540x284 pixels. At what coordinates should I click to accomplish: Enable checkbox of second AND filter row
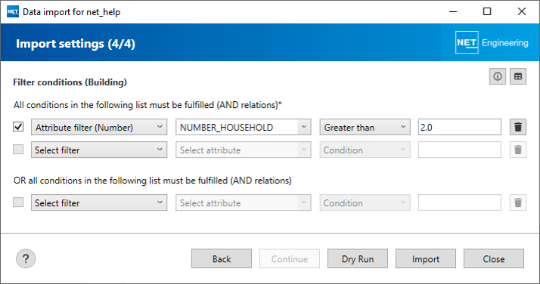[18, 150]
